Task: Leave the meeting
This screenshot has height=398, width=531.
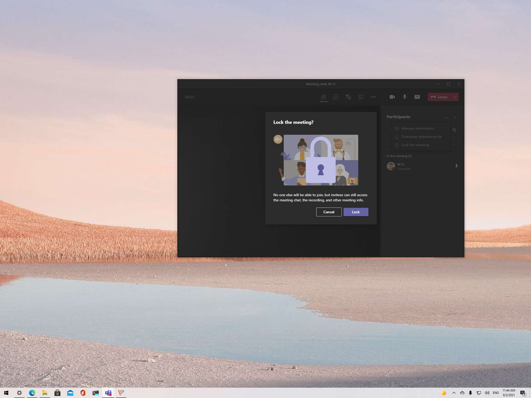Action: click(439, 97)
